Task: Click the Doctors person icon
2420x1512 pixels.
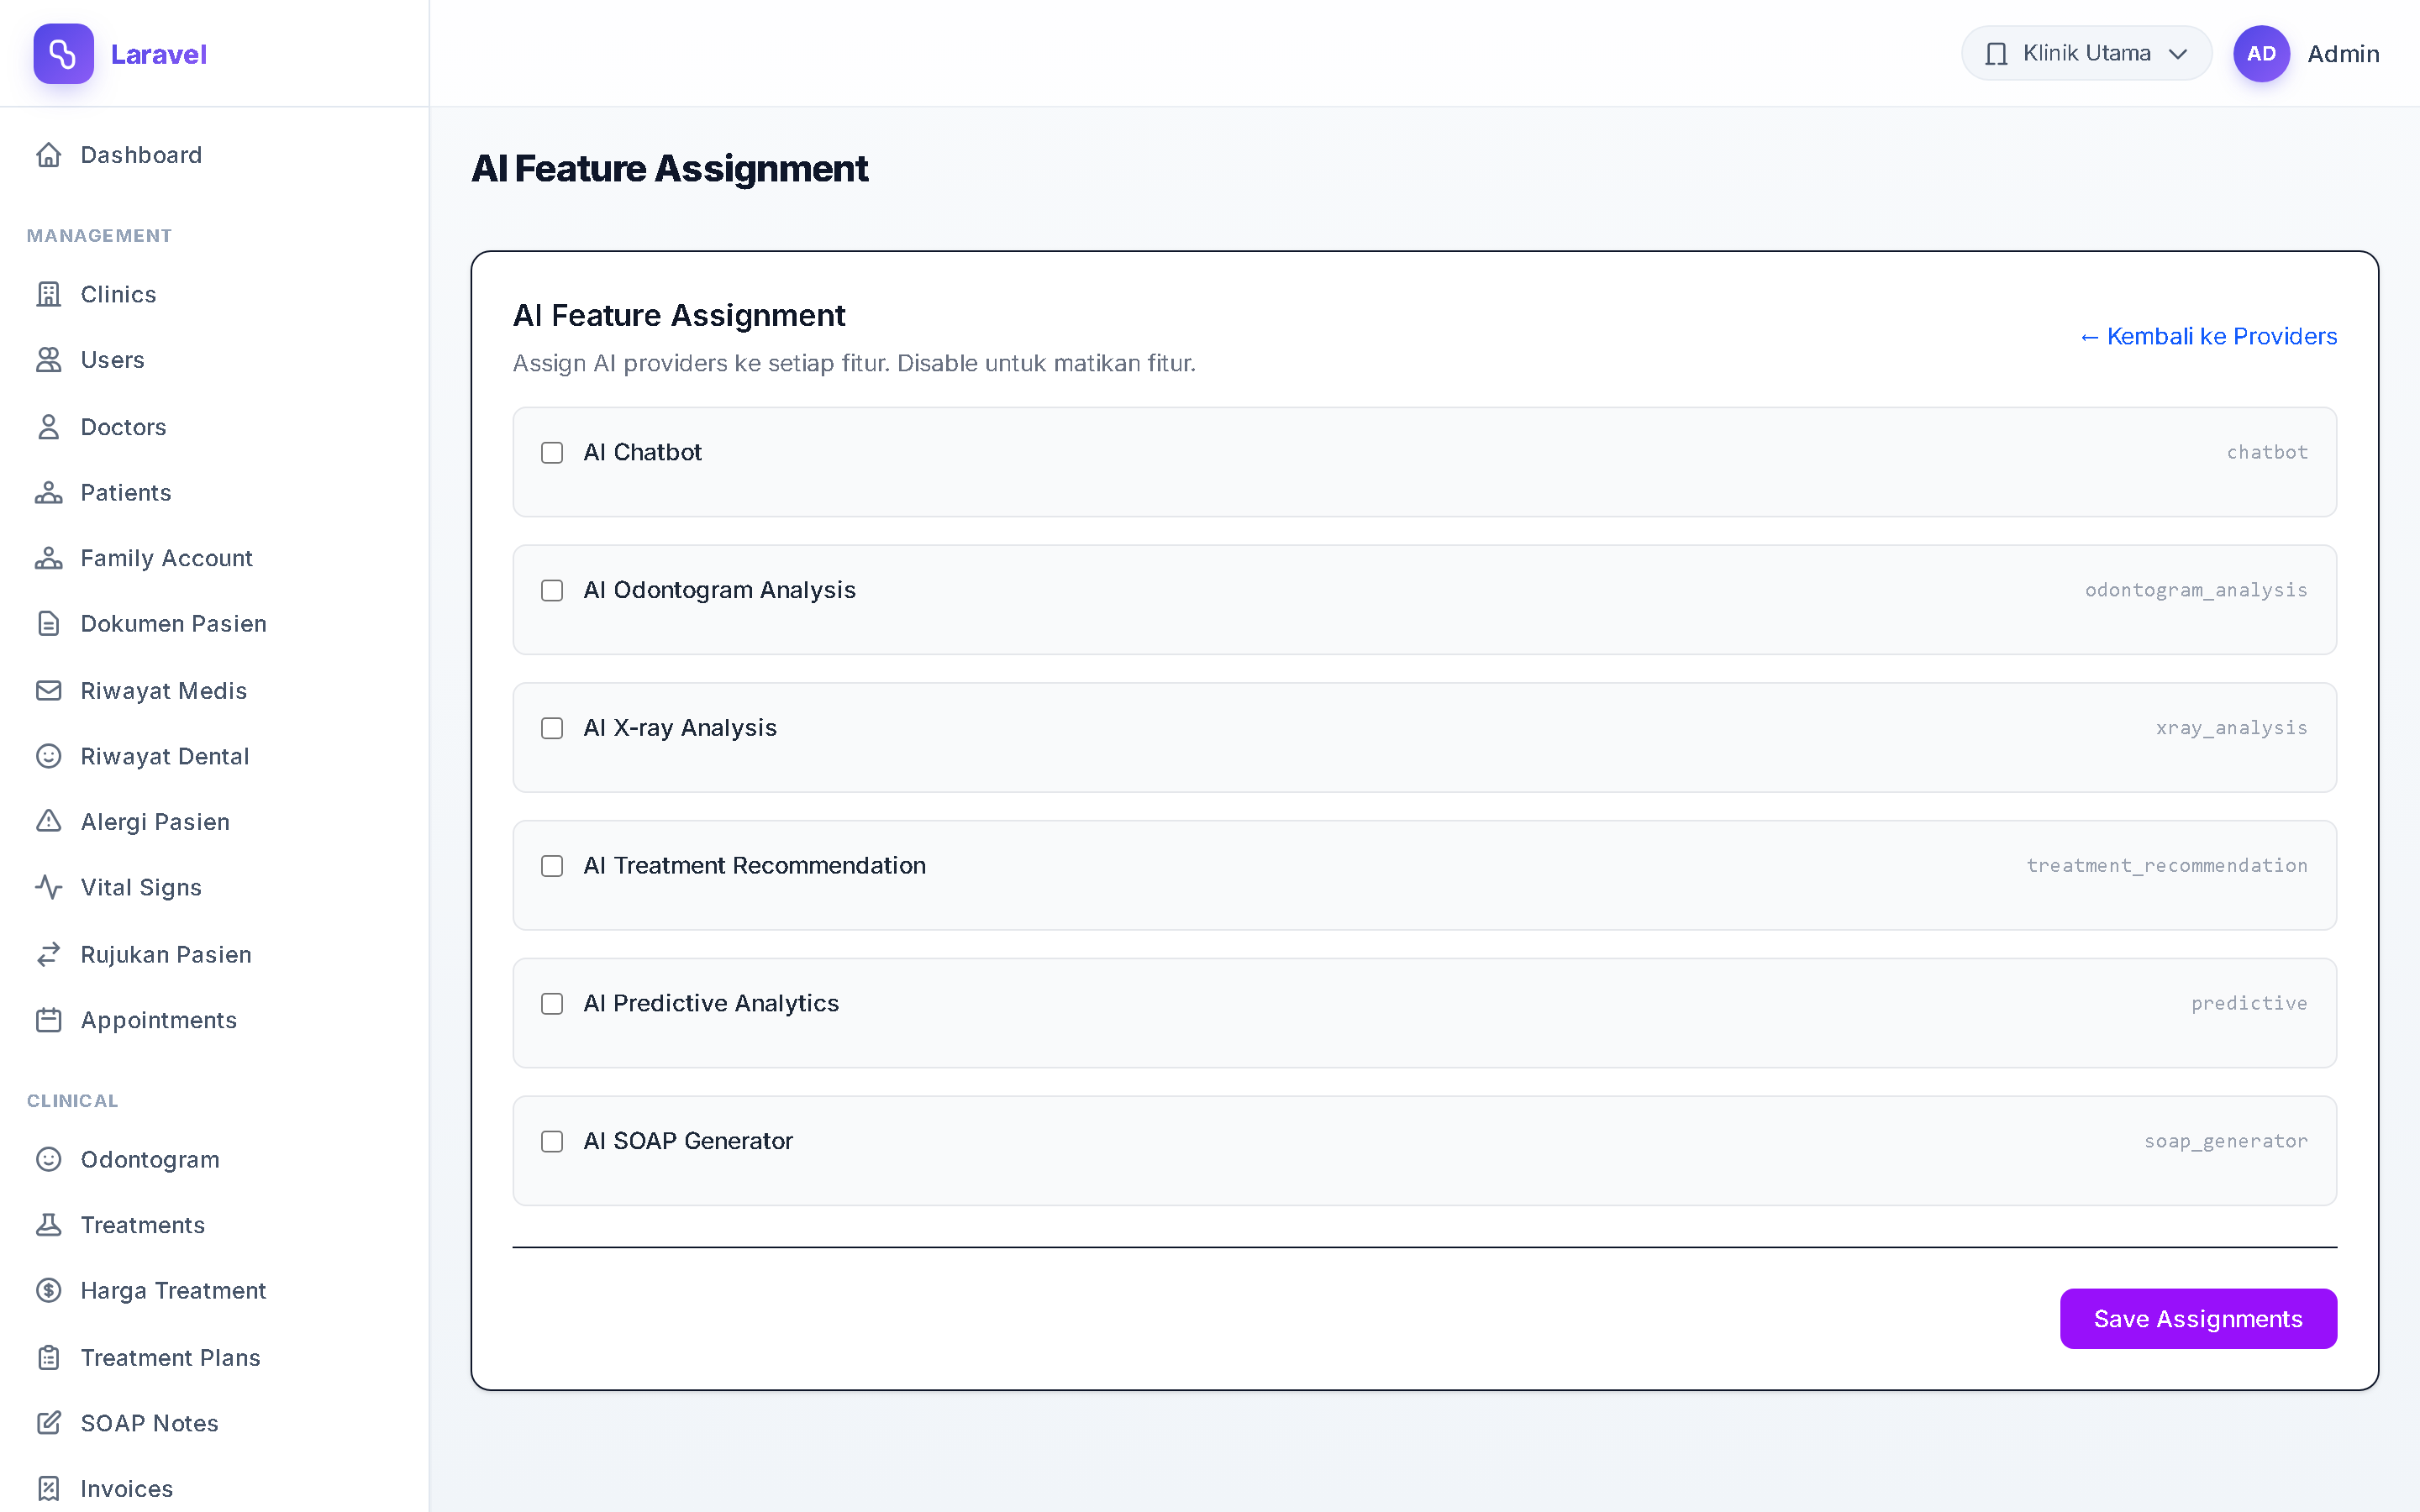Action: (x=49, y=427)
